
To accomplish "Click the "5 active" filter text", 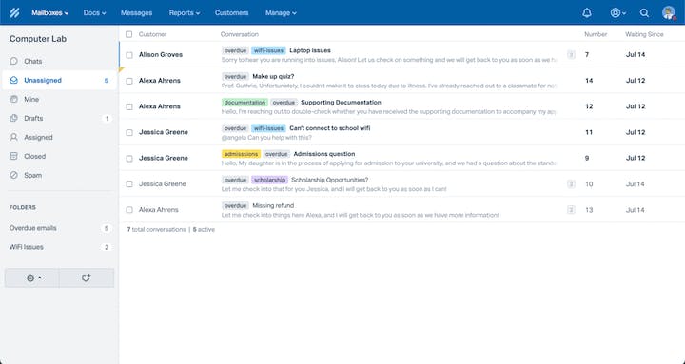I will (204, 229).
